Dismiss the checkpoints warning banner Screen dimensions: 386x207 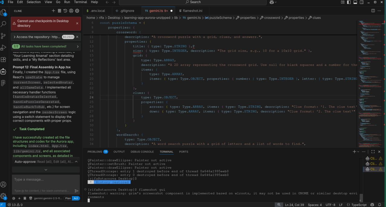77,23
